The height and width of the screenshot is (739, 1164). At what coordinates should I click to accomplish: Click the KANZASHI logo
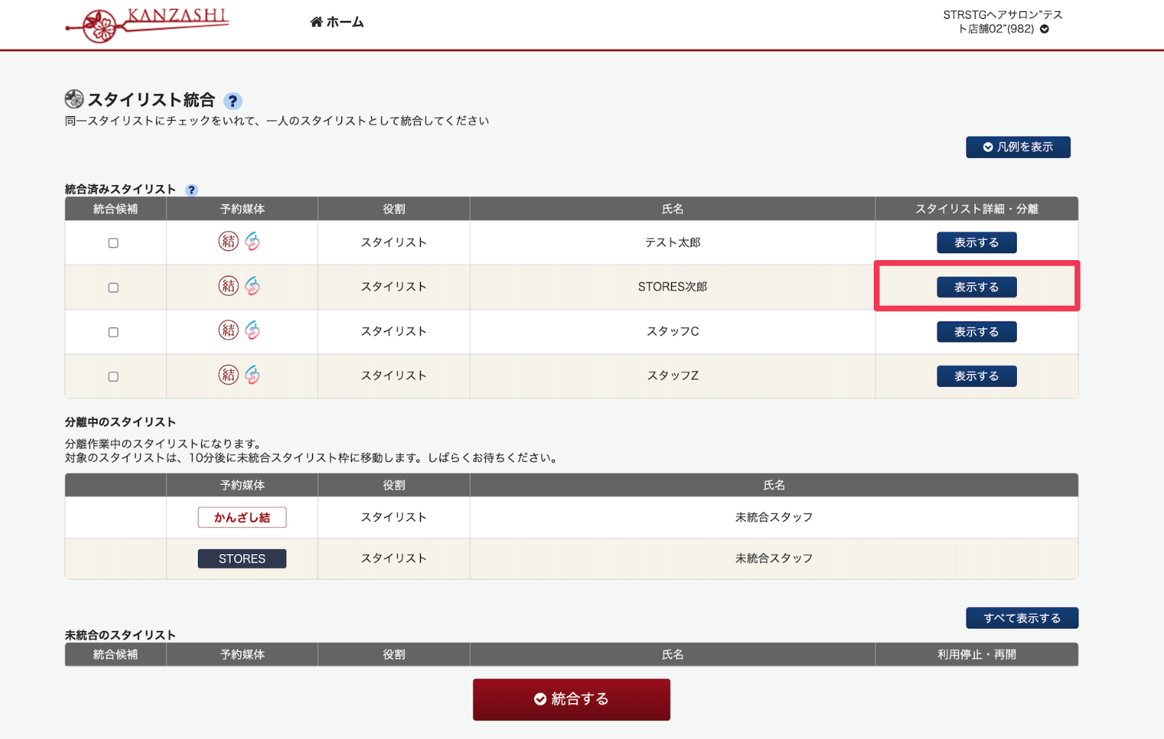(x=147, y=25)
